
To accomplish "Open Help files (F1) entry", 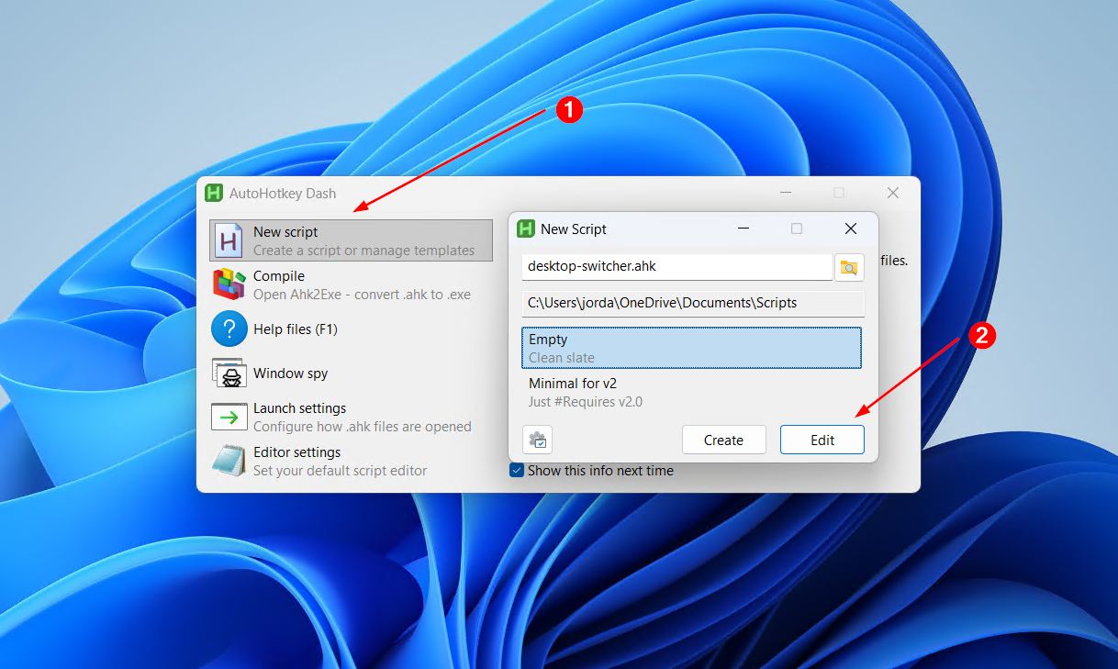I will coord(351,329).
